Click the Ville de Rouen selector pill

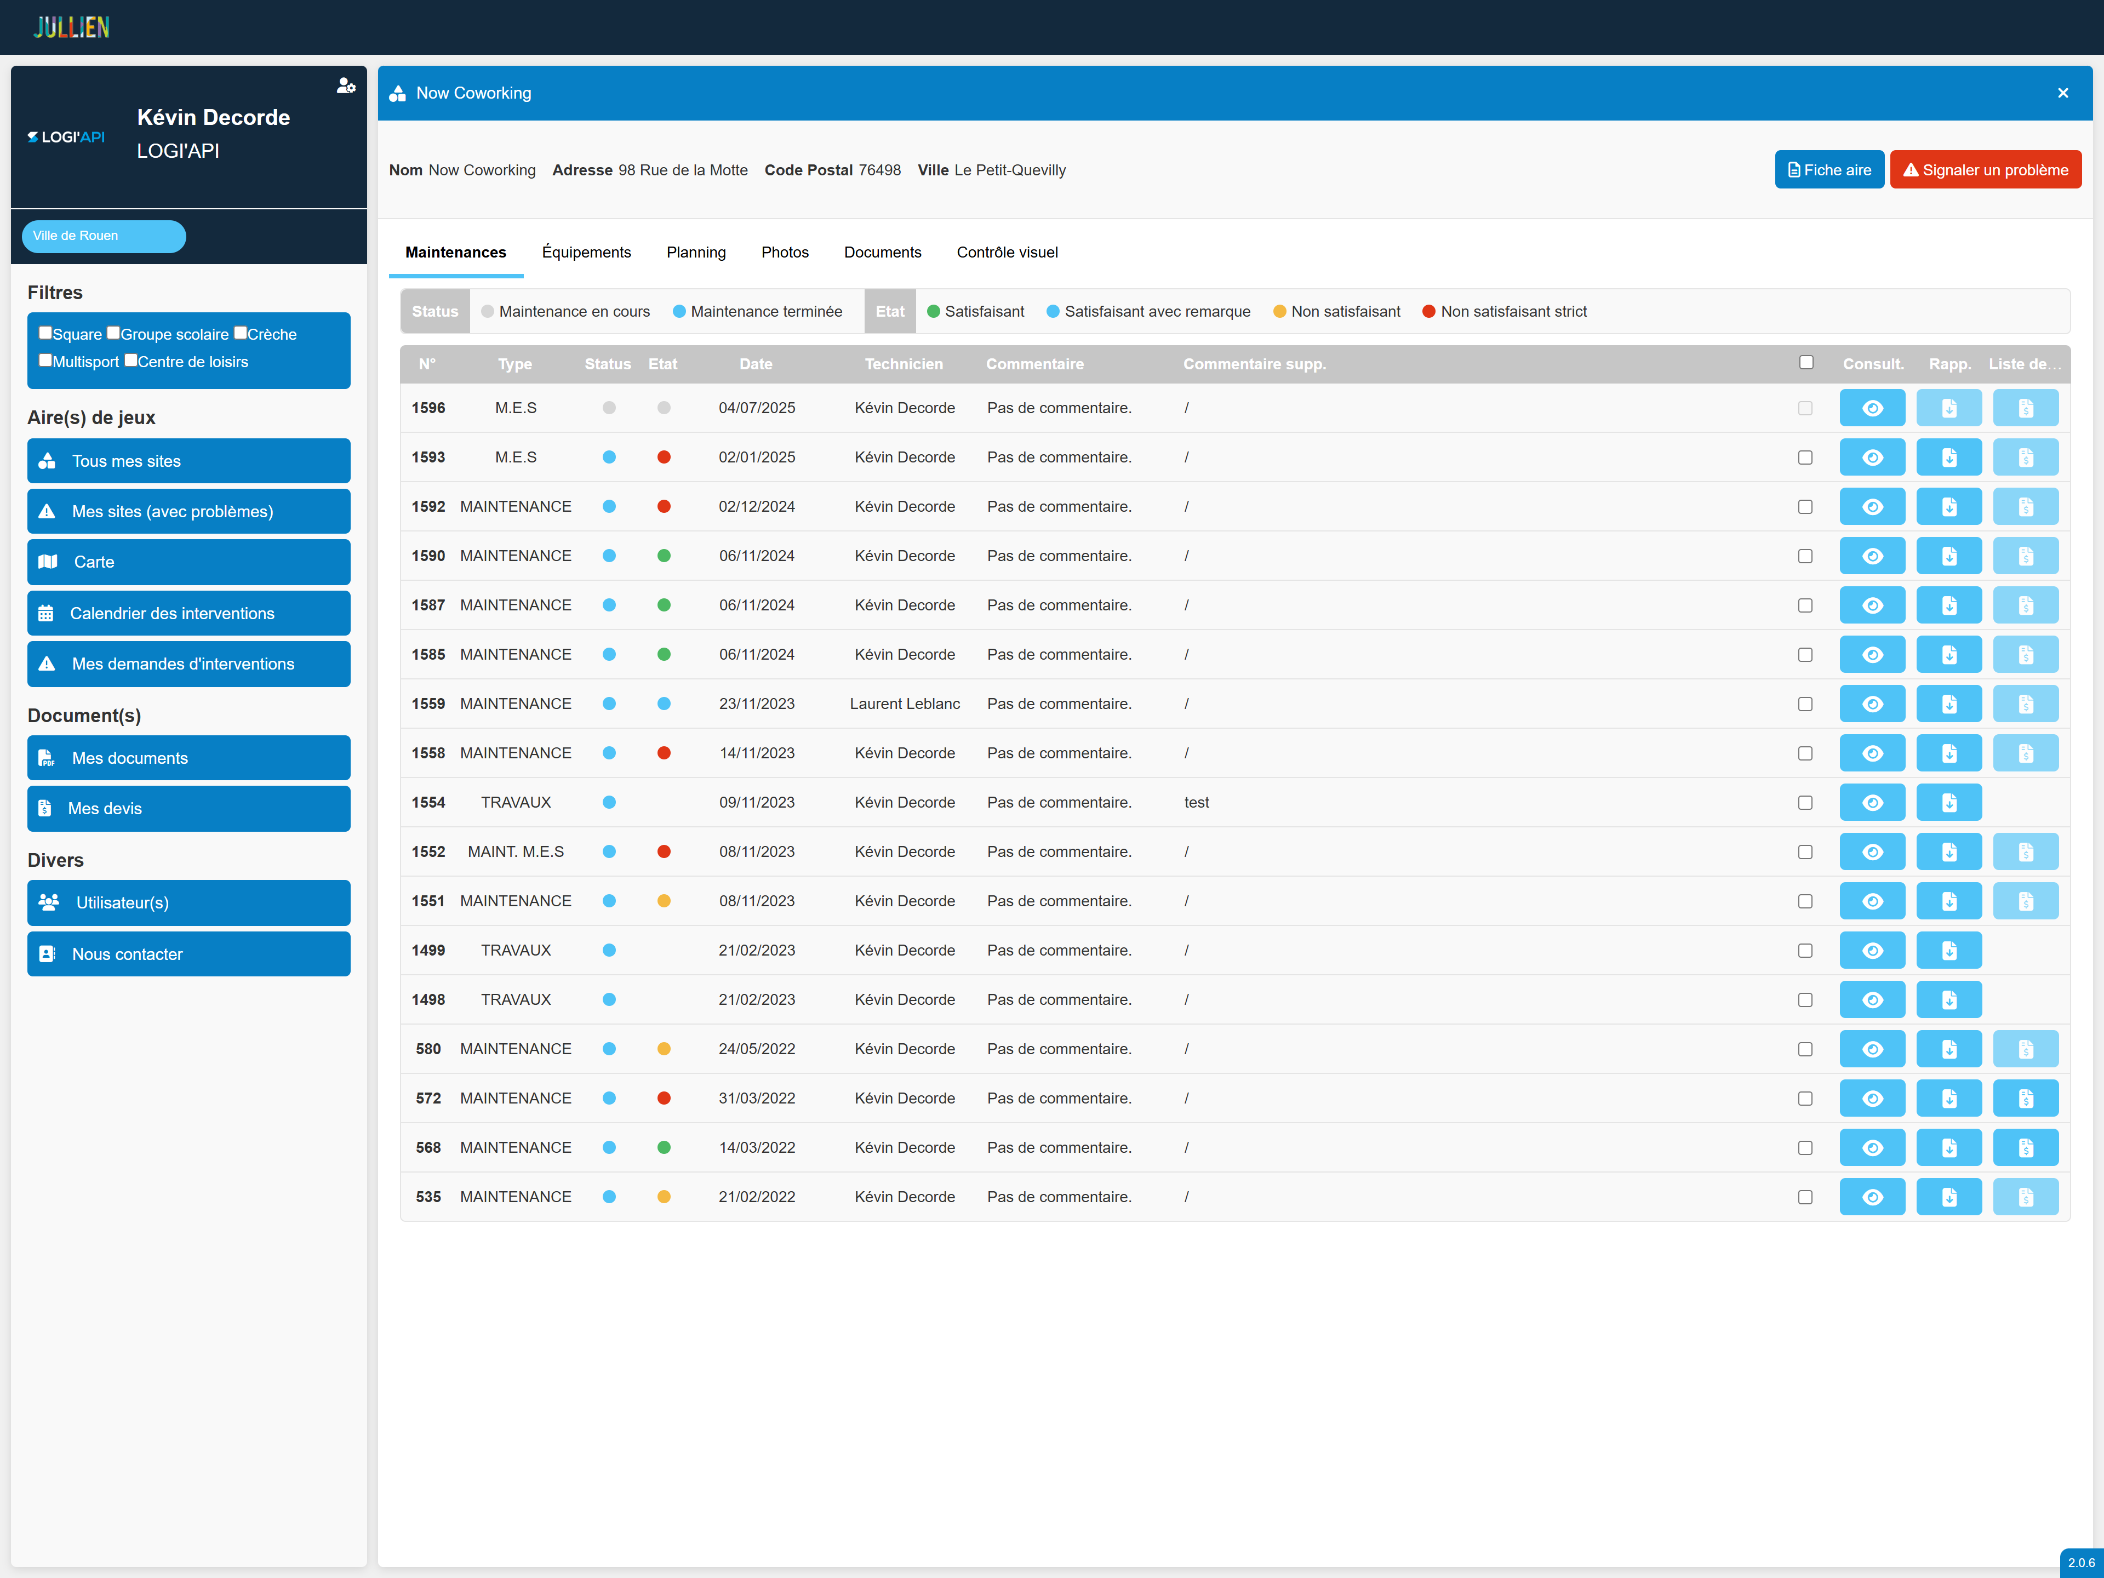click(x=104, y=236)
